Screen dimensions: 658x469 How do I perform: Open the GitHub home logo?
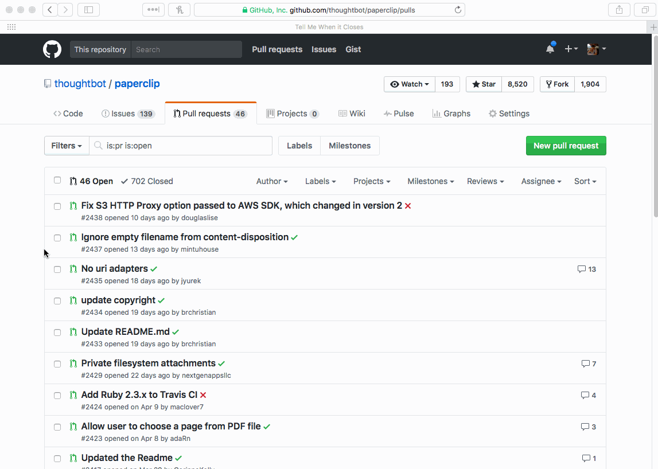[x=52, y=49]
